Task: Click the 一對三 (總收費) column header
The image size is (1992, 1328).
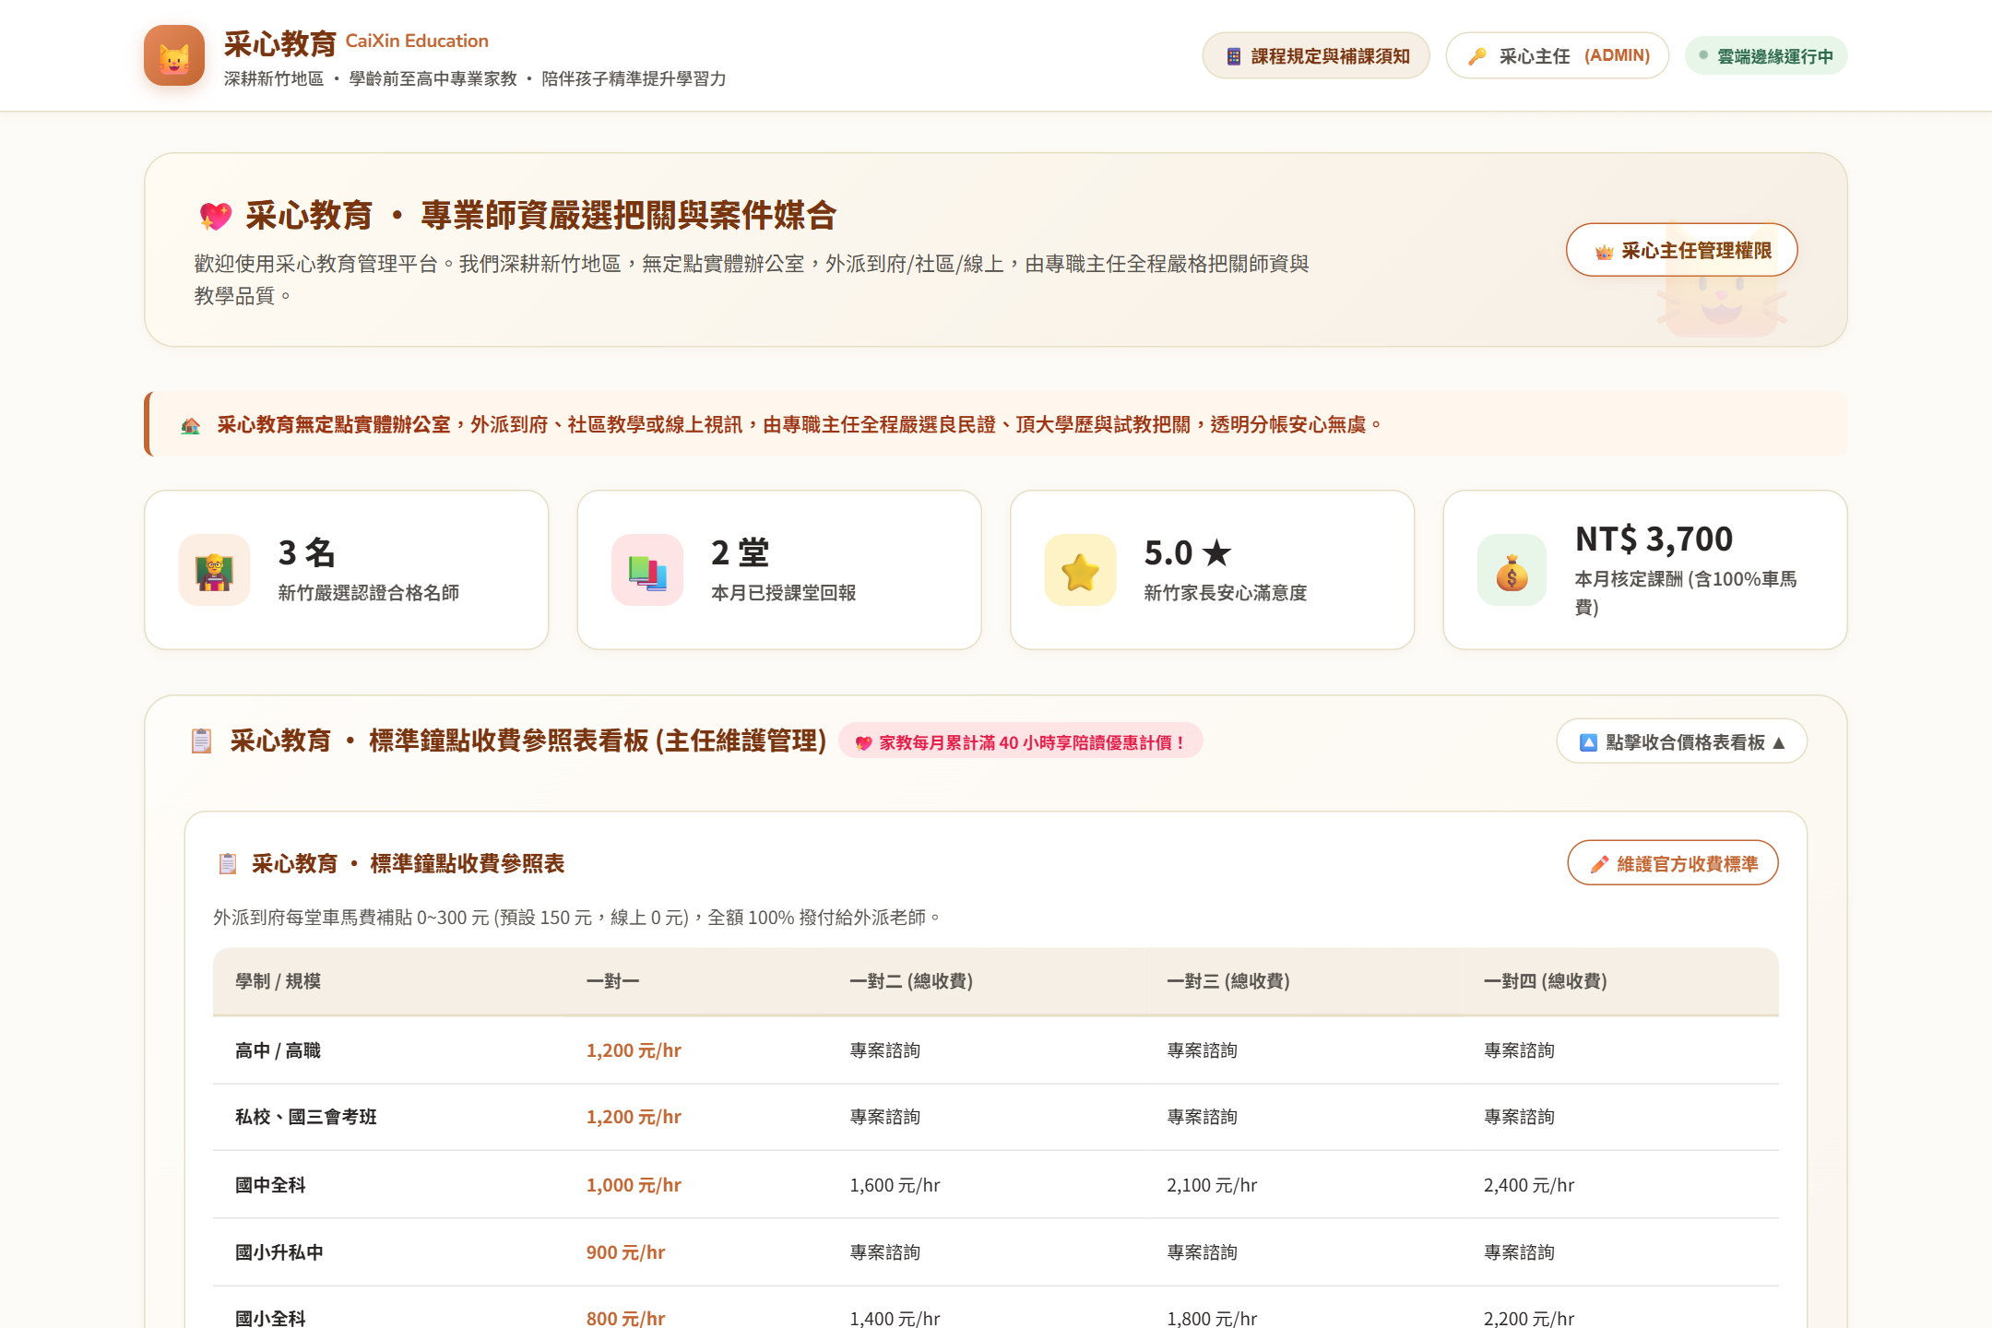Action: [x=1229, y=981]
